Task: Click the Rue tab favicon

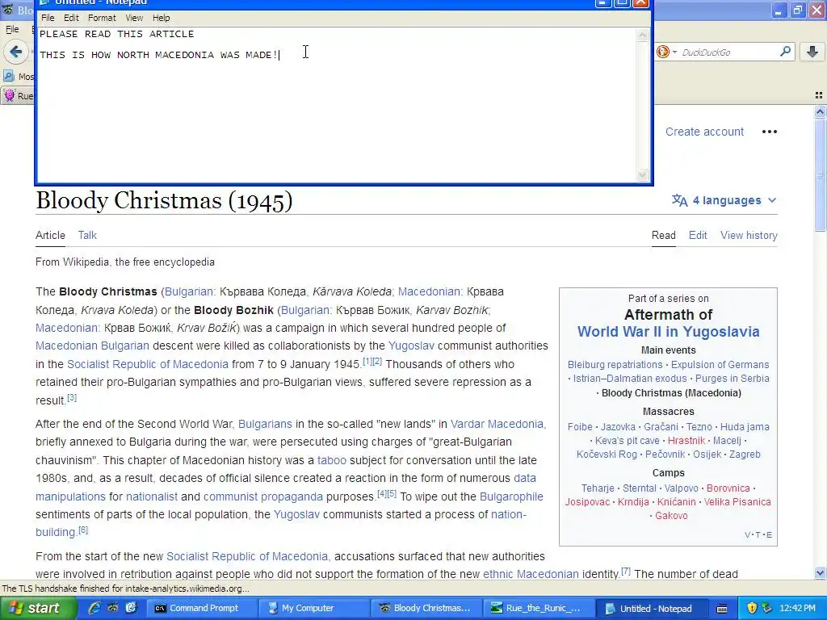Action: click(x=10, y=95)
